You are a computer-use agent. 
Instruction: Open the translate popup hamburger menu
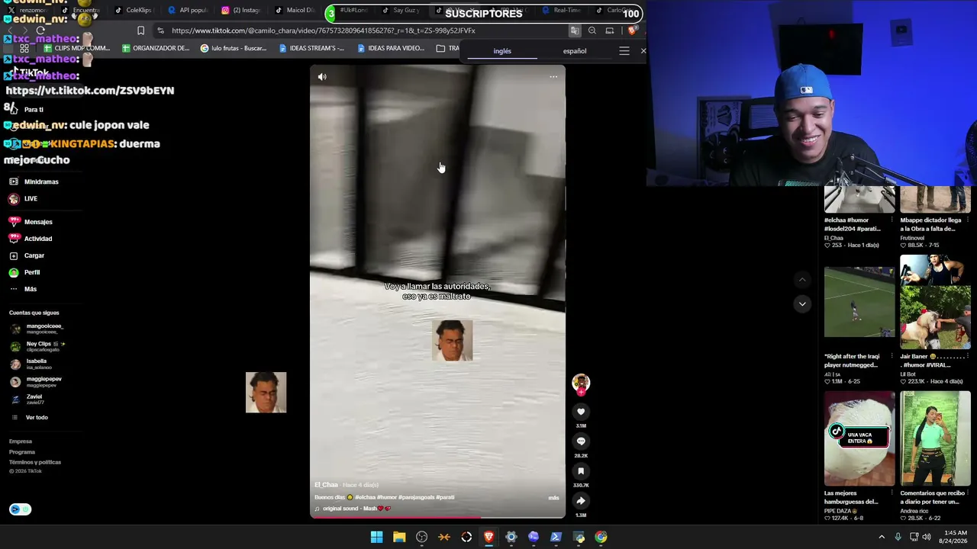(624, 51)
